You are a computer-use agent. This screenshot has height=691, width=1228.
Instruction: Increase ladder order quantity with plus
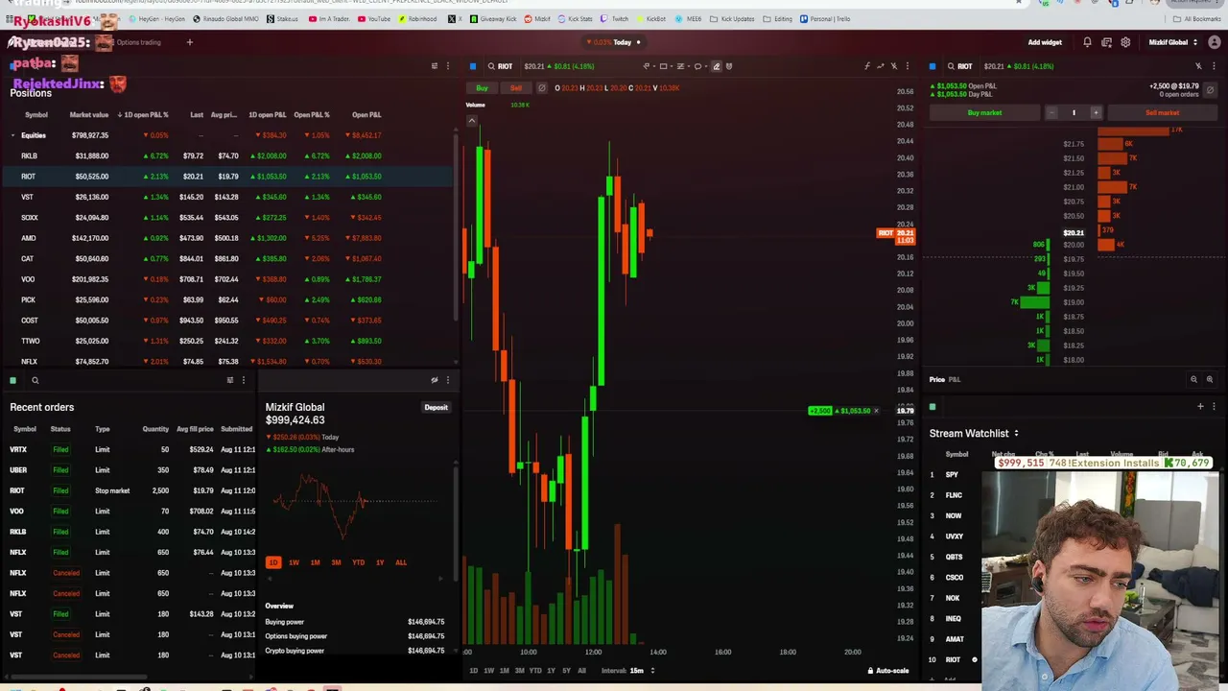[x=1096, y=112]
